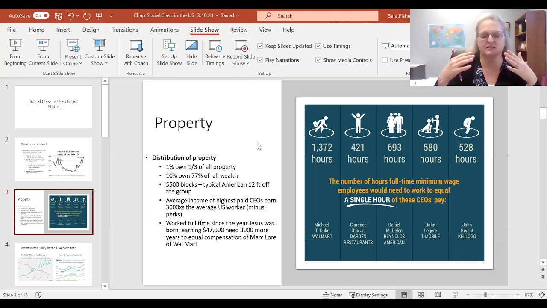
Task: Open the Help tab
Action: (288, 30)
